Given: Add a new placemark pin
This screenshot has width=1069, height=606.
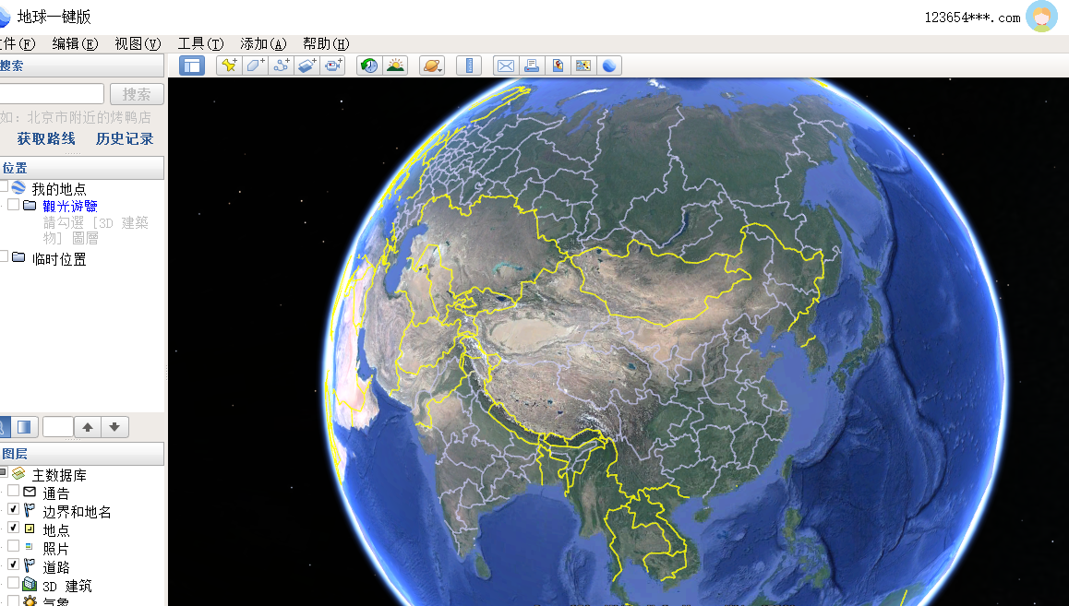Looking at the screenshot, I should click(229, 65).
